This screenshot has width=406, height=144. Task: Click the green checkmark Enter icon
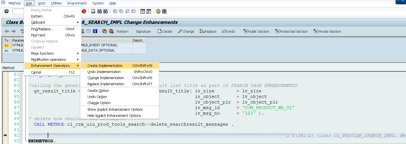(7, 11)
